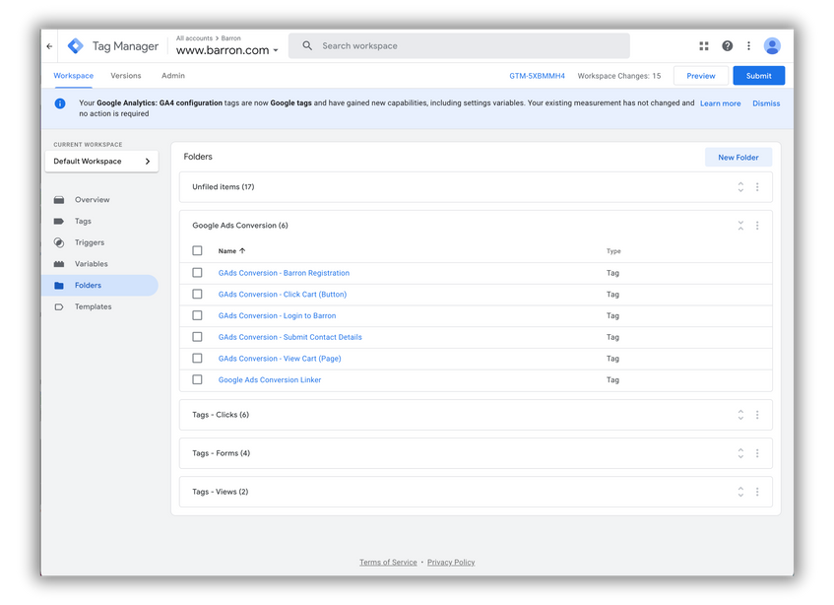
Task: Open the Google apps grid icon
Action: pyautogui.click(x=704, y=46)
